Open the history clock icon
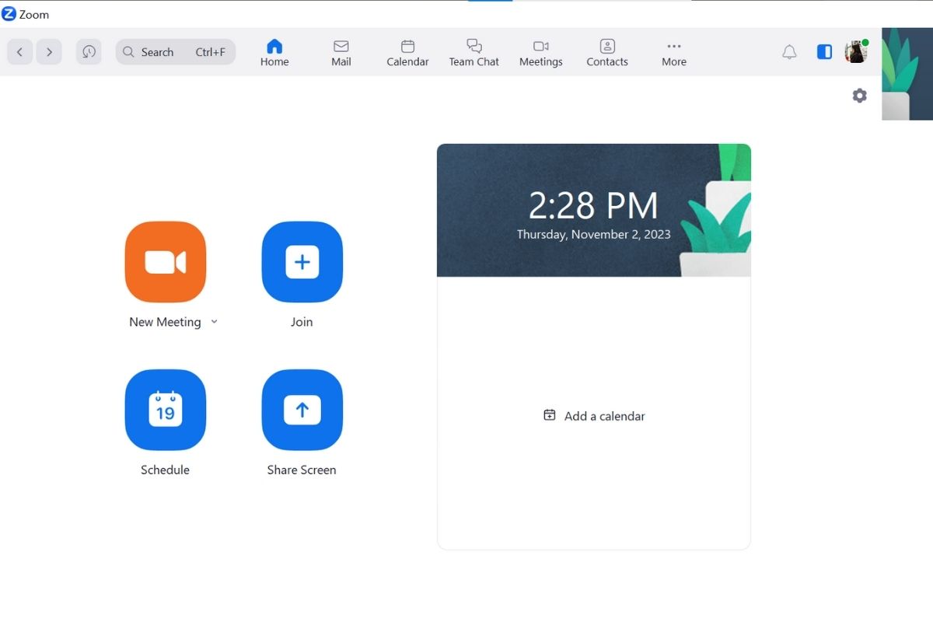The image size is (933, 622). (x=89, y=52)
